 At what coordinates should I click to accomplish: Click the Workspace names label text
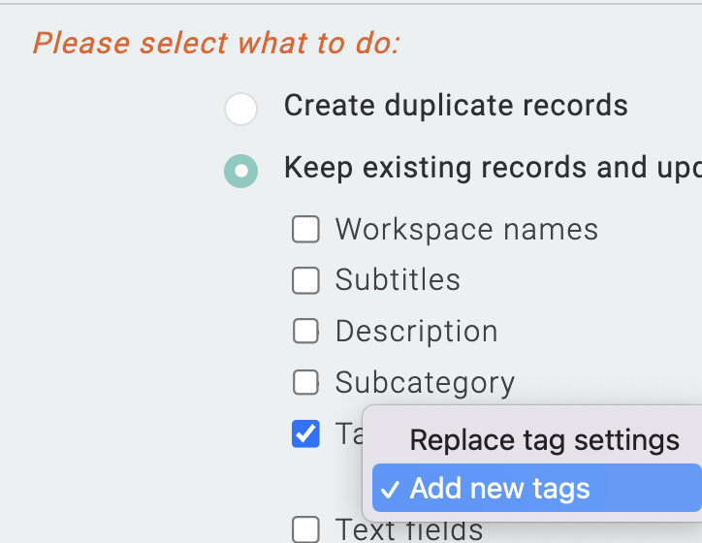coord(466,230)
